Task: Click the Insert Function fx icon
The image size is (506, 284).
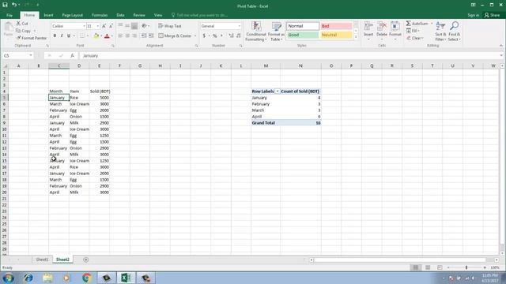Action: [72, 56]
